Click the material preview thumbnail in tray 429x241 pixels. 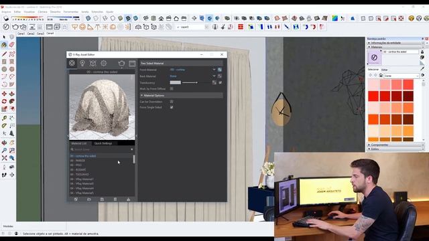pyautogui.click(x=374, y=58)
